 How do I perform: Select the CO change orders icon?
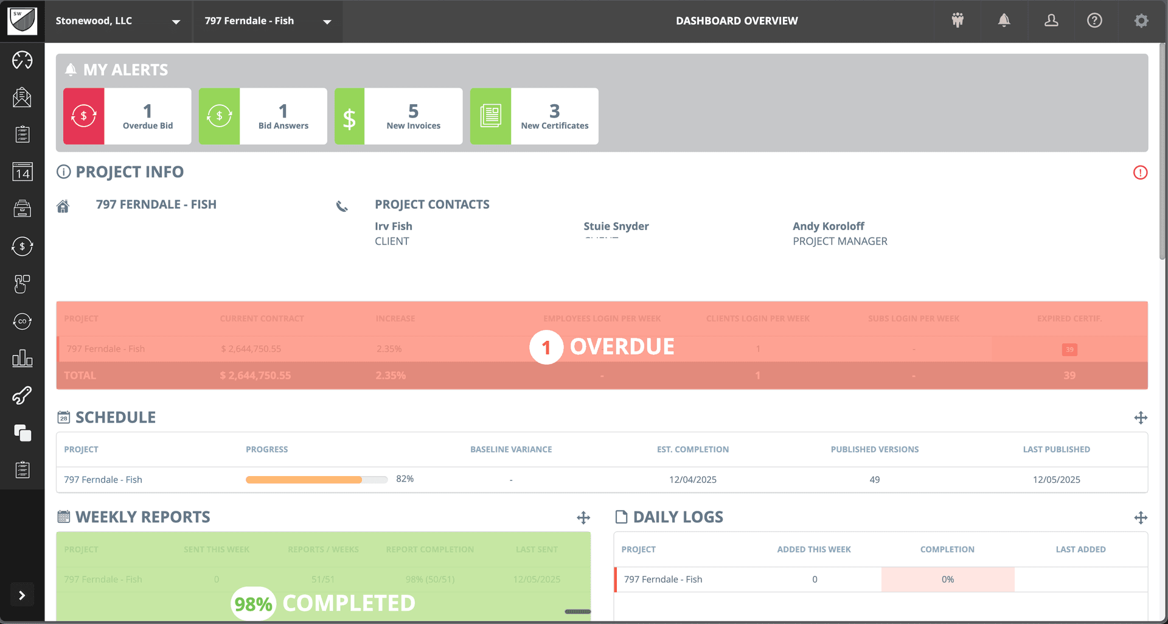[x=22, y=321]
